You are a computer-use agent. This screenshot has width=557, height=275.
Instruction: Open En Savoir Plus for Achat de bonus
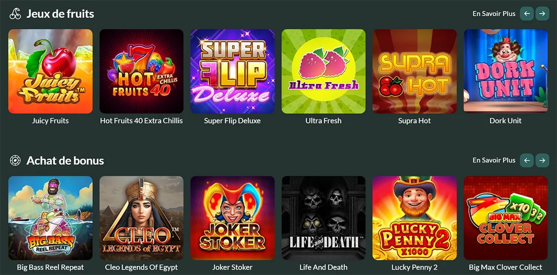(x=494, y=160)
